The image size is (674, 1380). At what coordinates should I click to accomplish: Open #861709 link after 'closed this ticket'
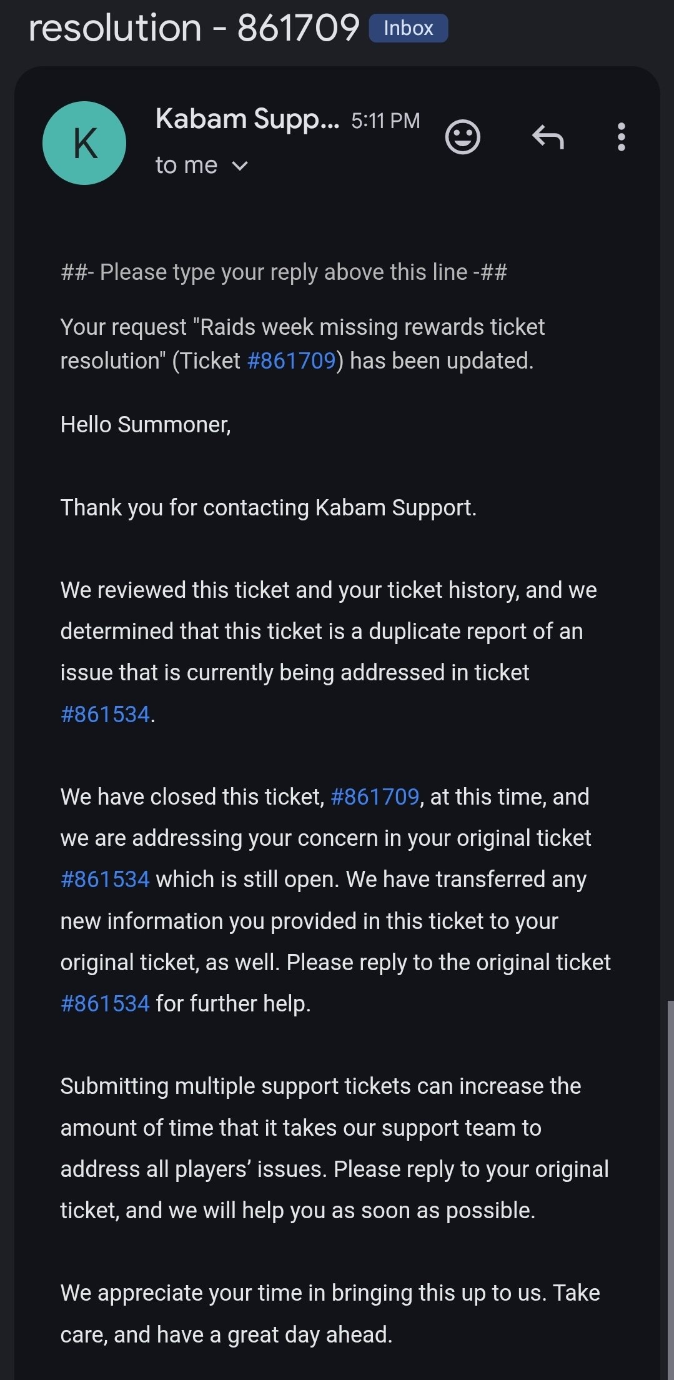click(374, 797)
